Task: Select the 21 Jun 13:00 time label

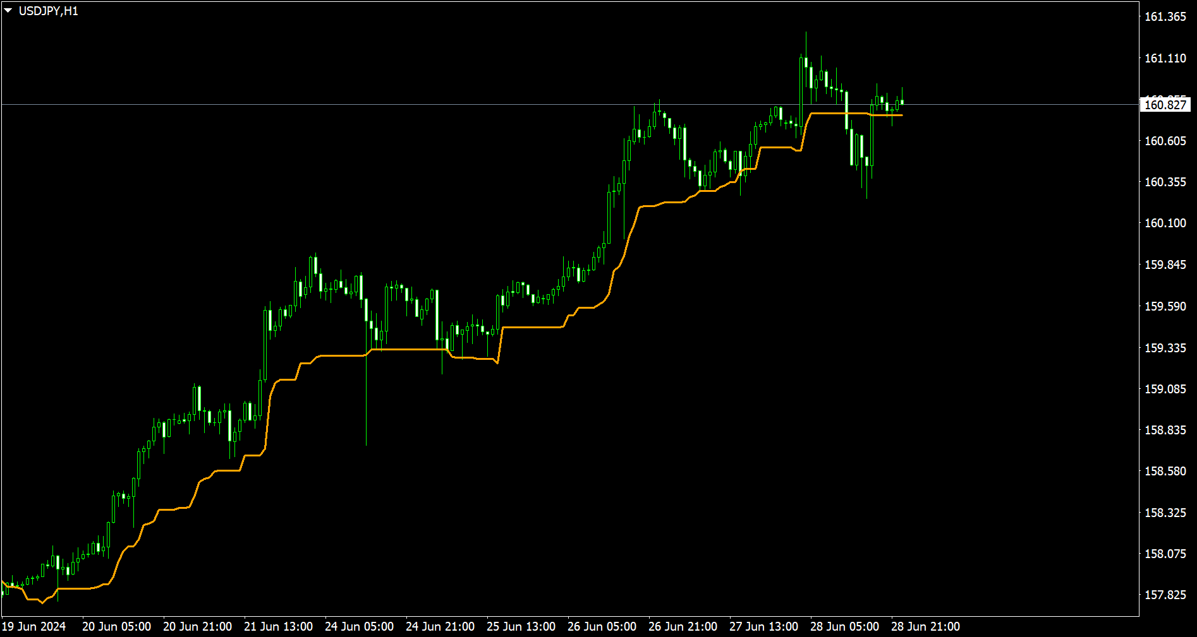Action: (278, 626)
